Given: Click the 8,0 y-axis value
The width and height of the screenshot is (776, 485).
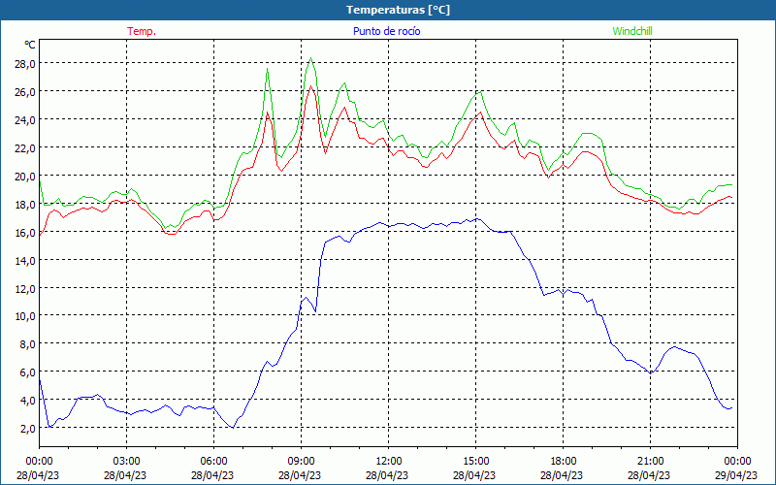Looking at the screenshot, I should 27,344.
